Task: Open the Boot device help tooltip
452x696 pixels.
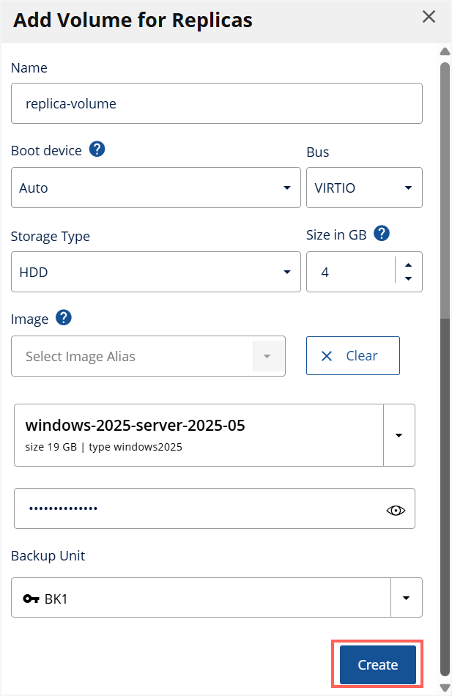Action: coord(97,149)
